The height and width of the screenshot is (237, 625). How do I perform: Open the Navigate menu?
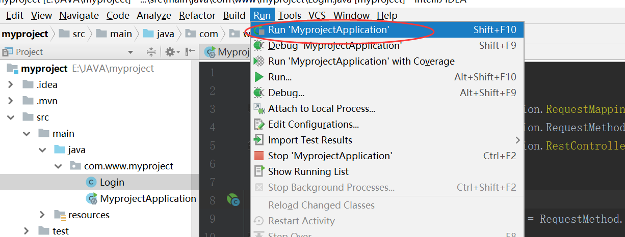point(79,15)
